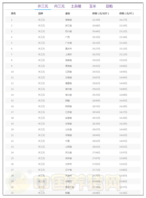146x198 pixels.
Task: Click the 四川省 province entry
Action: 68,31
